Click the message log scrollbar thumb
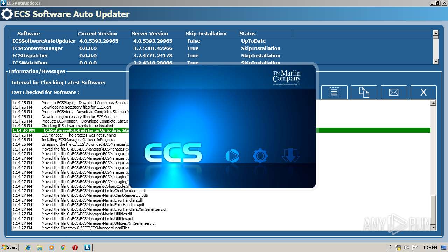This screenshot has height=252, width=448. click(433, 210)
